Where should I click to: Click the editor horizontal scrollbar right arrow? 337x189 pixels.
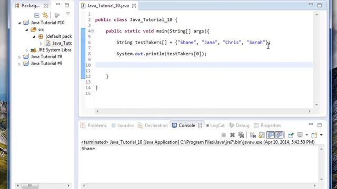click(x=310, y=111)
